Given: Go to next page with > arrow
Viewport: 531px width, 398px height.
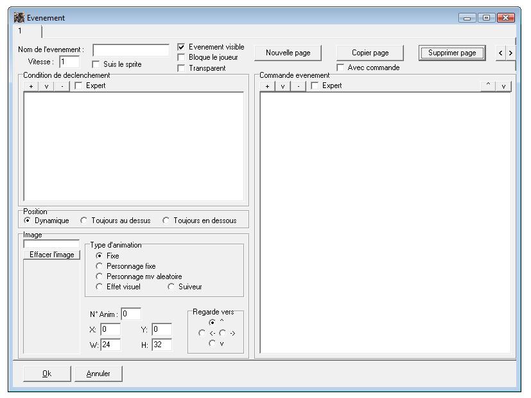Looking at the screenshot, I should tap(510, 53).
